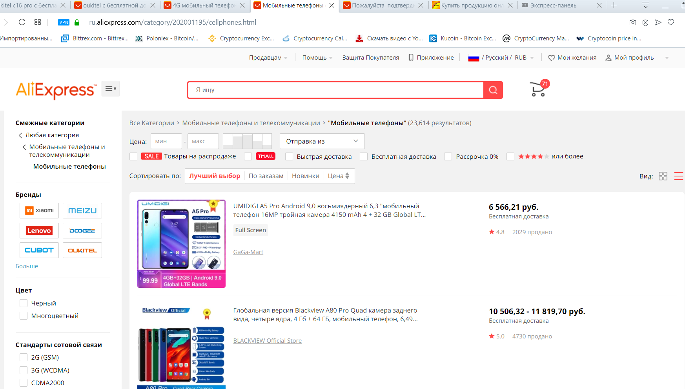
Task: Expand the Продавцам dropdown menu
Action: coord(268,58)
